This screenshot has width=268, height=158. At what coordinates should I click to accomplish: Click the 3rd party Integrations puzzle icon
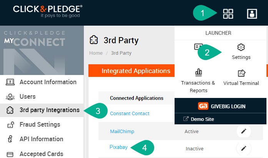coord(10,110)
